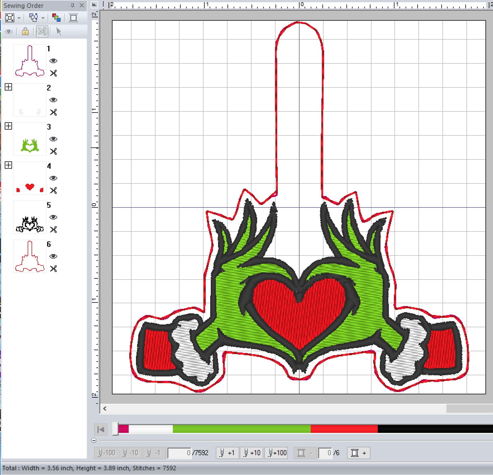Advance stitch simulator by +100 stitches
This screenshot has height=475, width=493.
pos(277,453)
